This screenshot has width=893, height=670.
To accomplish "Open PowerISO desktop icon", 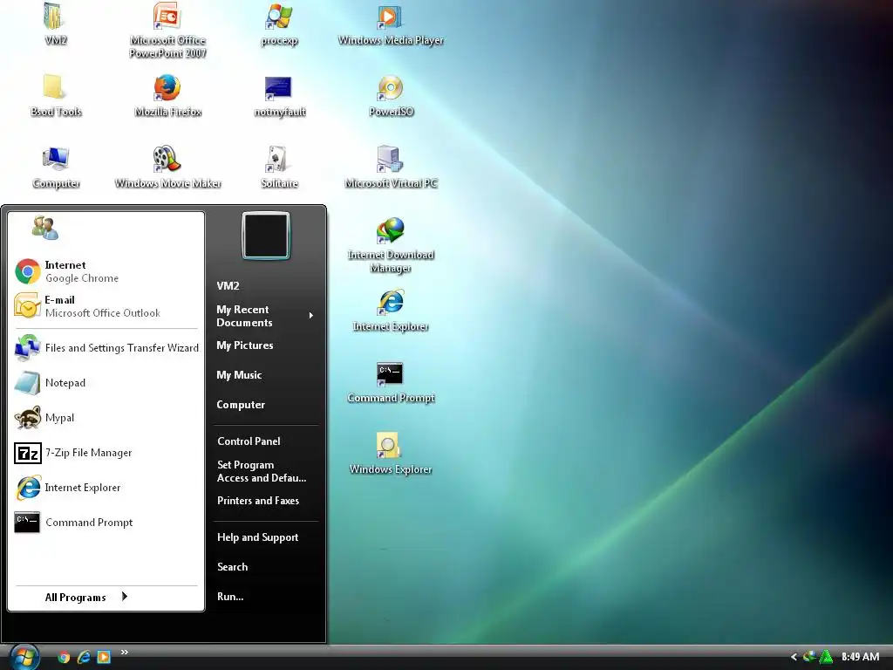I will 391,95.
